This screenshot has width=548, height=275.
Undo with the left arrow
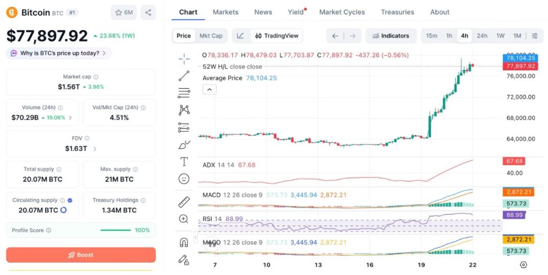pos(335,36)
